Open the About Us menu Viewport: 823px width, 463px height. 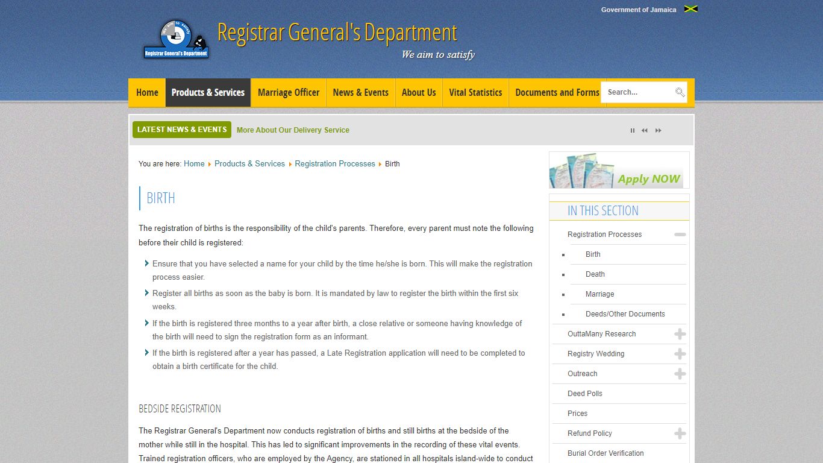tap(419, 92)
